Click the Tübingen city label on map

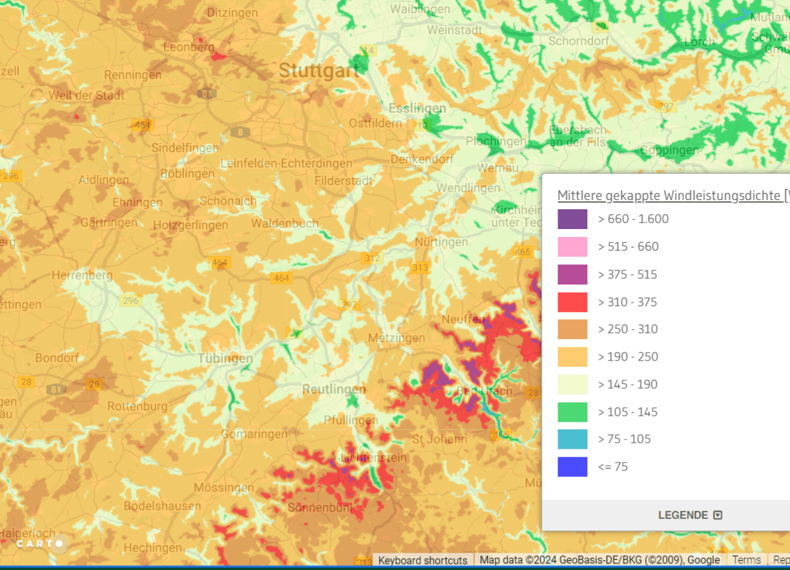[225, 359]
